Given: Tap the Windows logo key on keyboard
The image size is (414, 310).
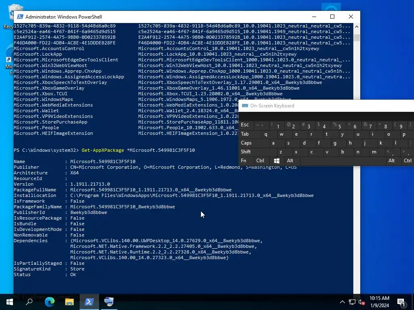Looking at the screenshot, I should (x=277, y=161).
